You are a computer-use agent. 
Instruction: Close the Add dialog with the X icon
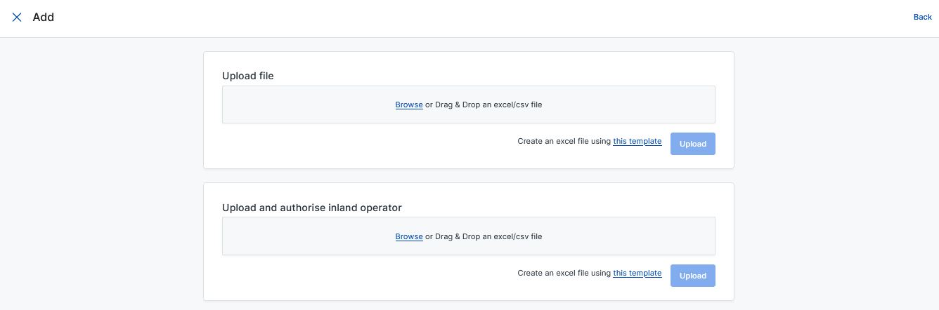(17, 17)
